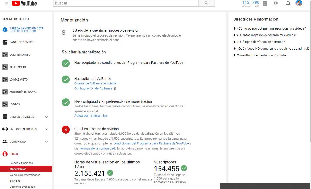Click the Canal account icon

click(x=5, y=154)
